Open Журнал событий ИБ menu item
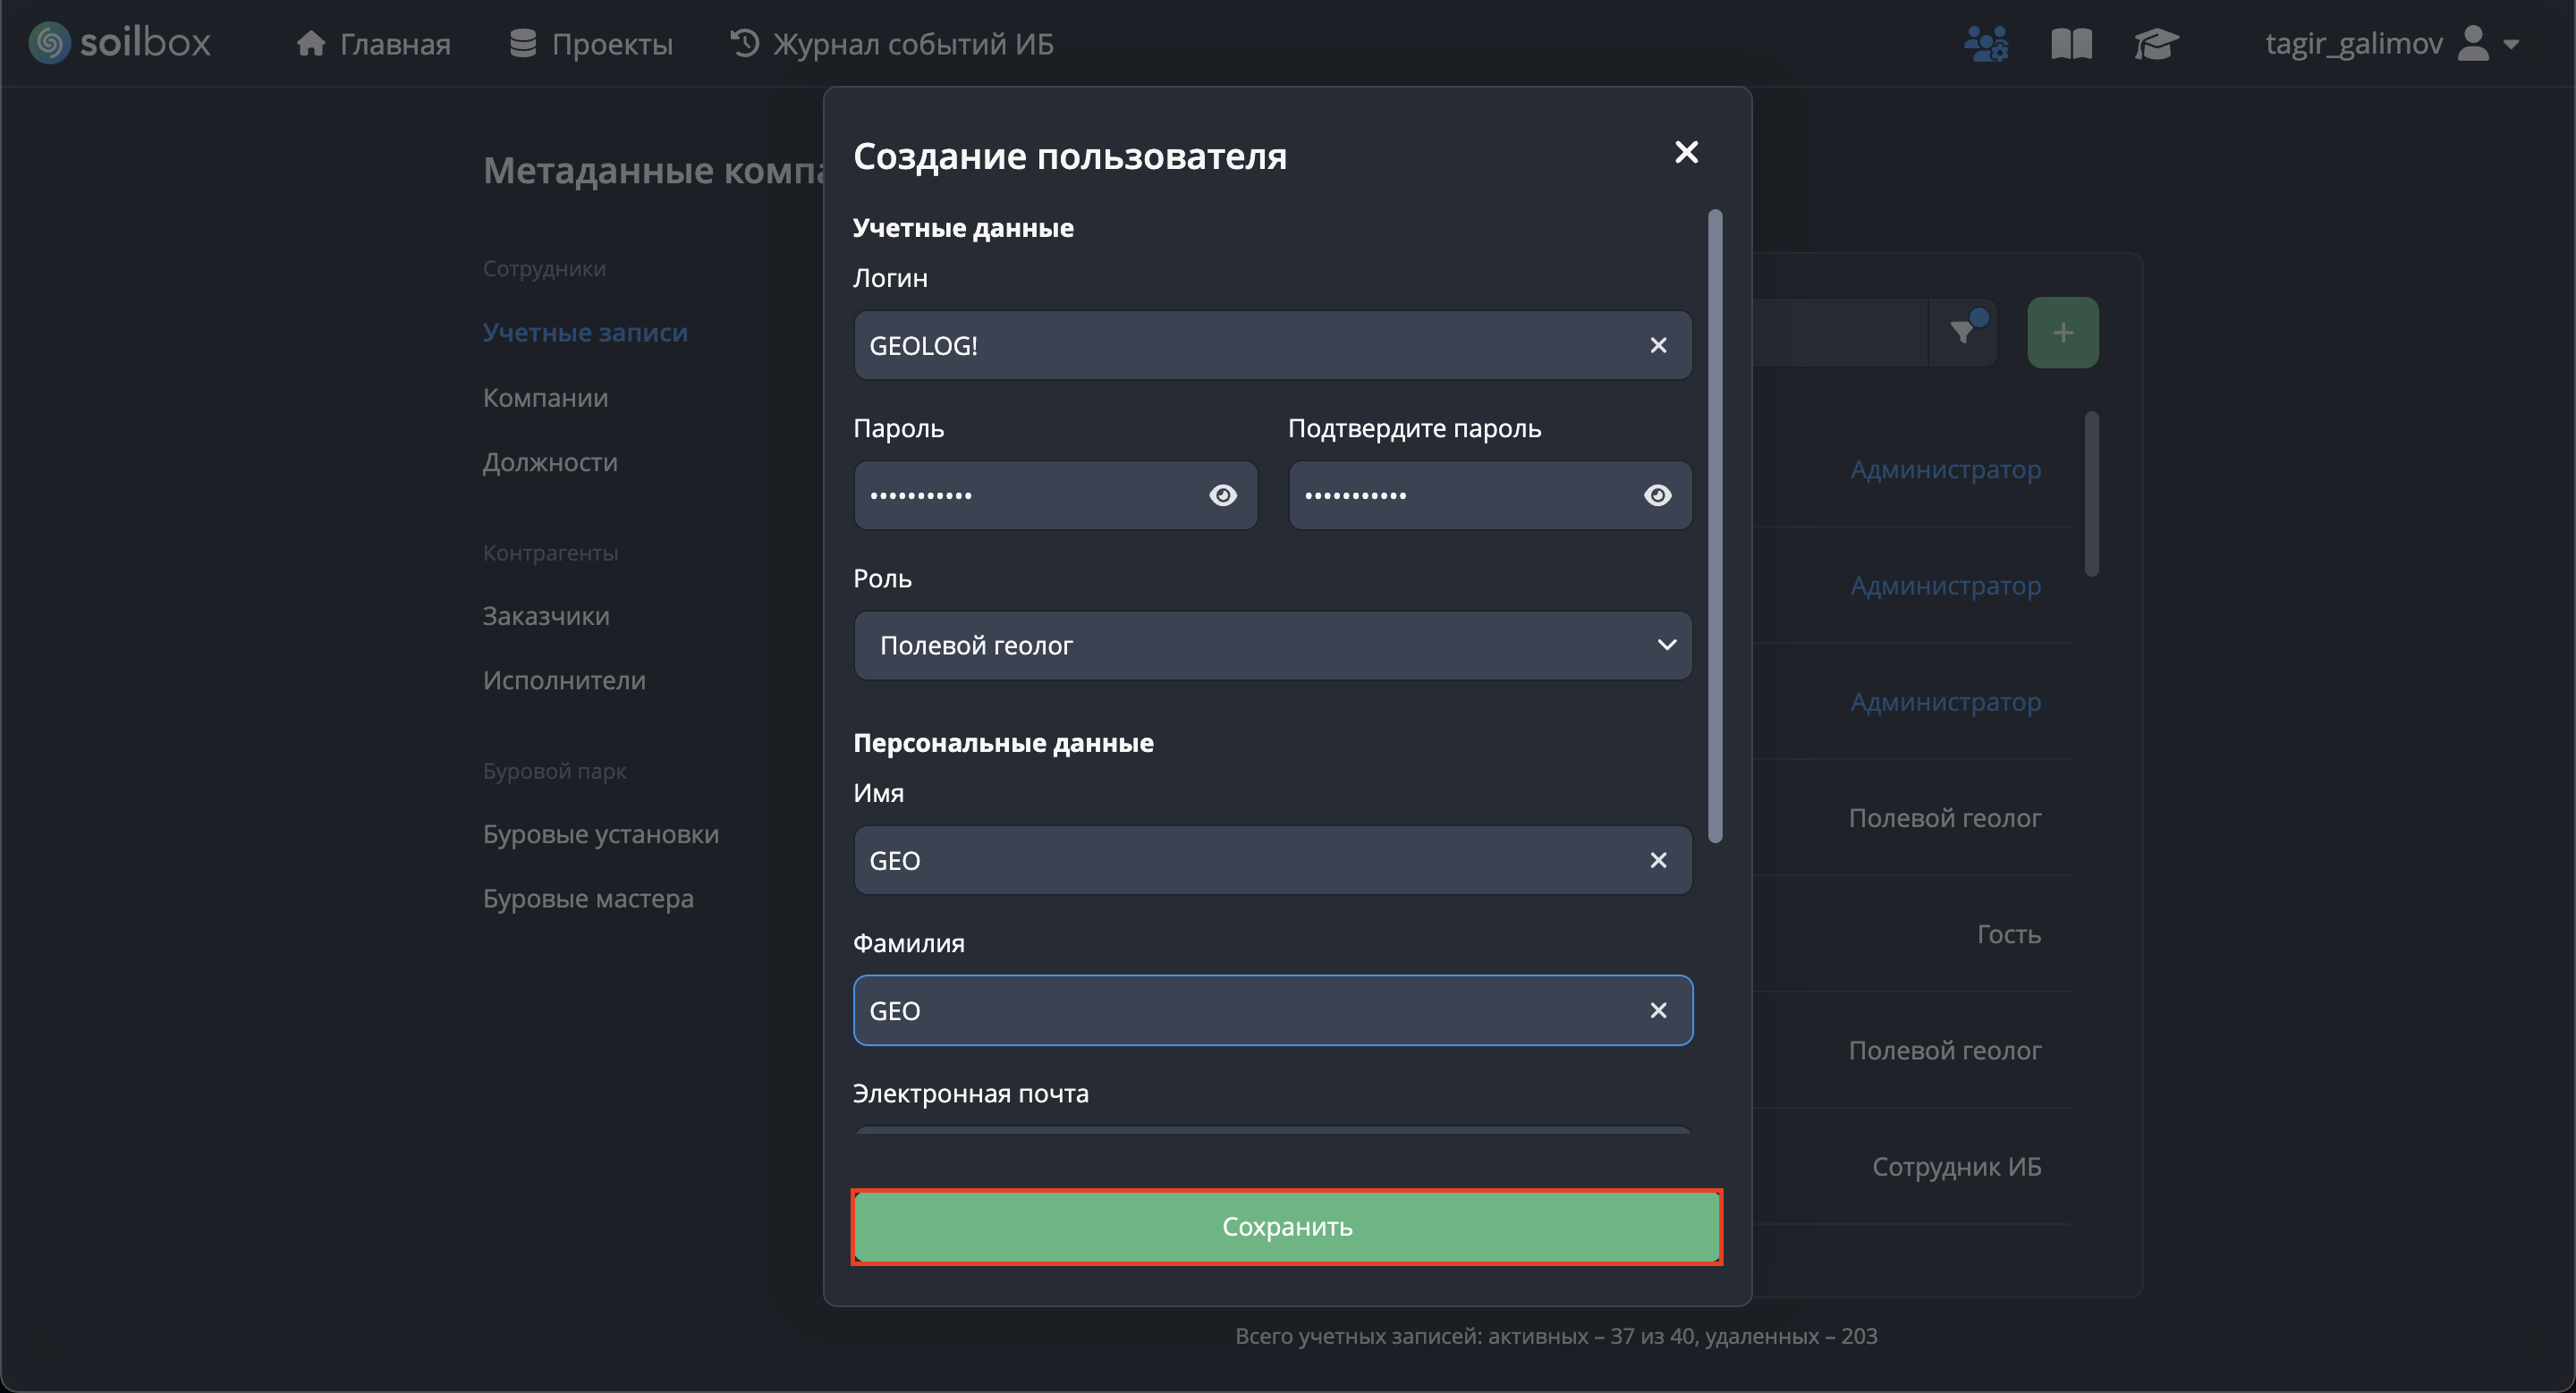This screenshot has height=1393, width=2576. pyautogui.click(x=892, y=44)
